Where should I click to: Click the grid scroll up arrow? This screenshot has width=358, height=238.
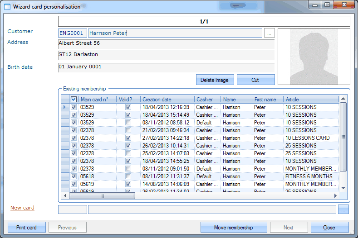(343, 99)
